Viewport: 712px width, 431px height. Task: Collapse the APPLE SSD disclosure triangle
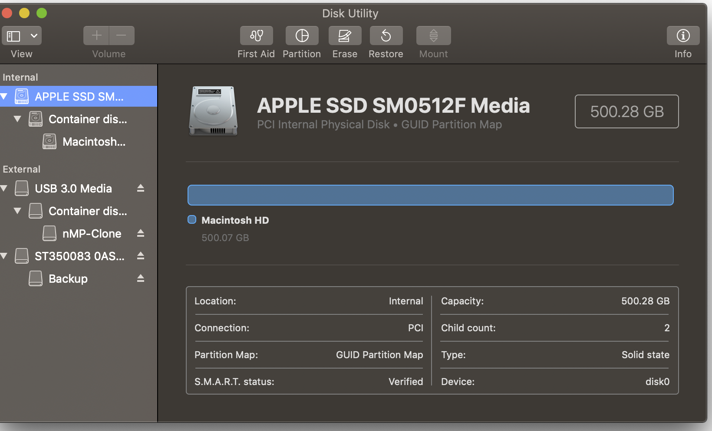tap(4, 96)
